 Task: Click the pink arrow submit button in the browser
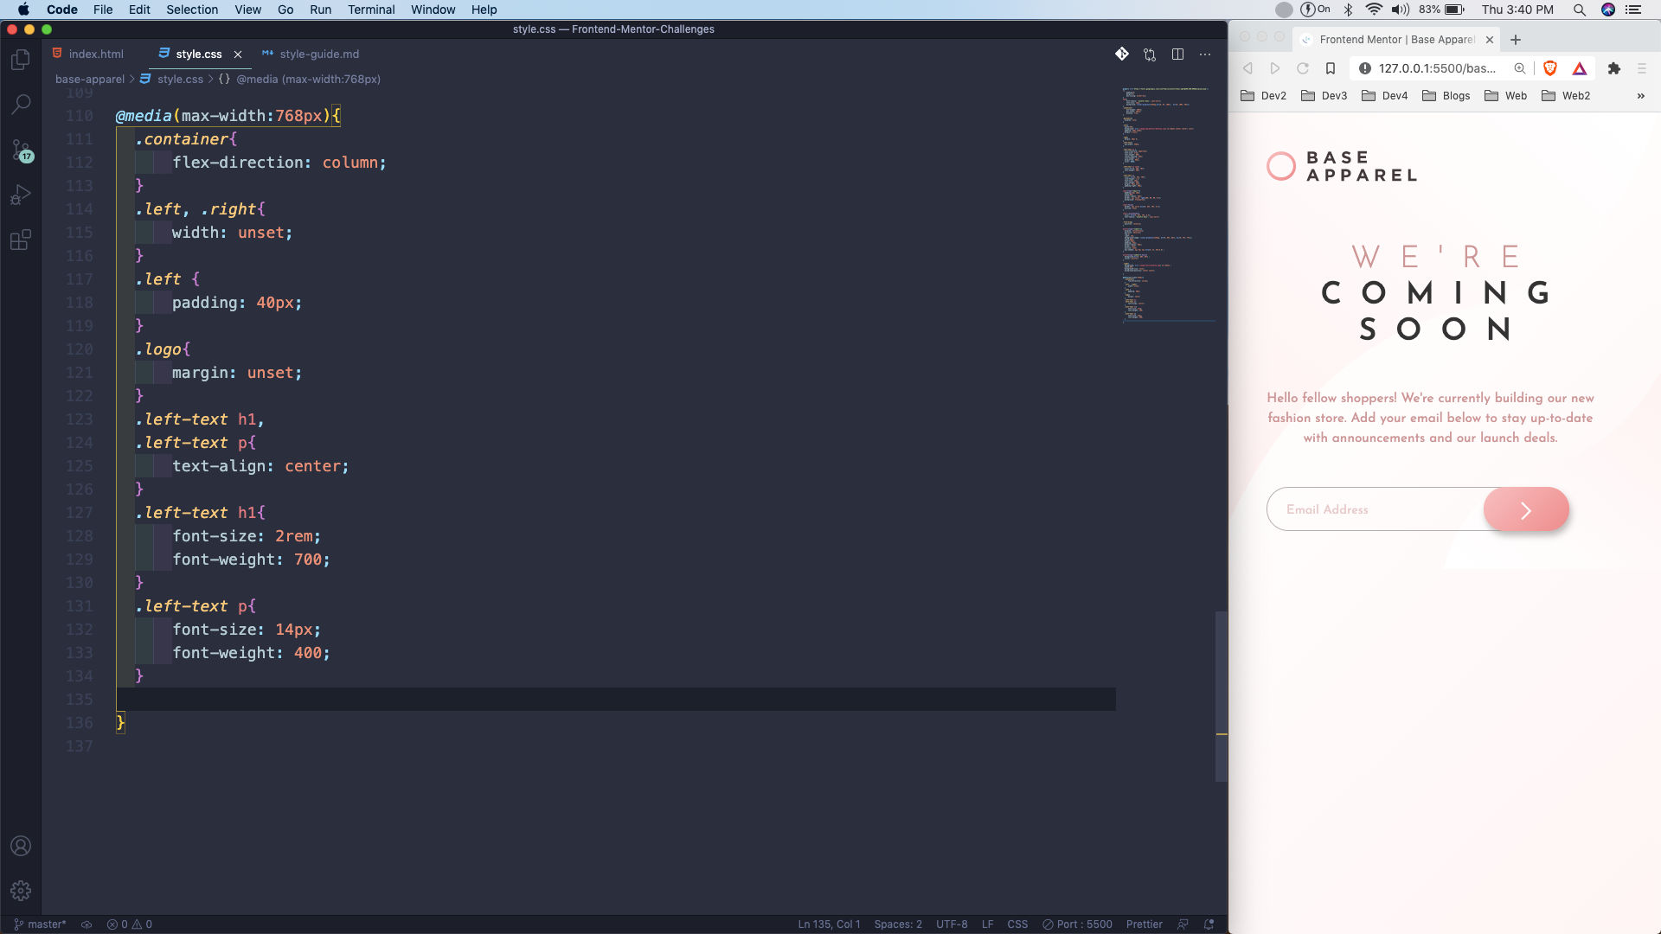point(1526,509)
